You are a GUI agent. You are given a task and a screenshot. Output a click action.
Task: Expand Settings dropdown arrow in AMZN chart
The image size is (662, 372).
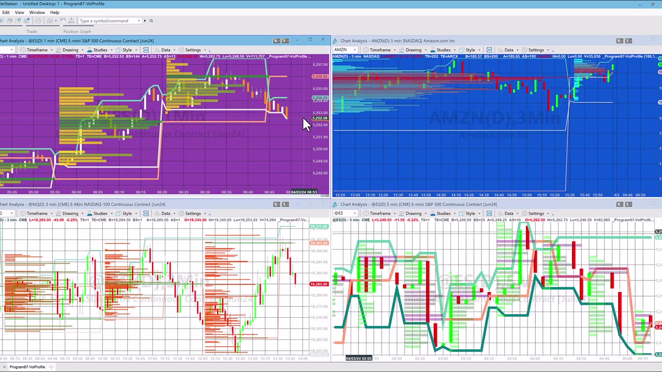pyautogui.click(x=548, y=50)
